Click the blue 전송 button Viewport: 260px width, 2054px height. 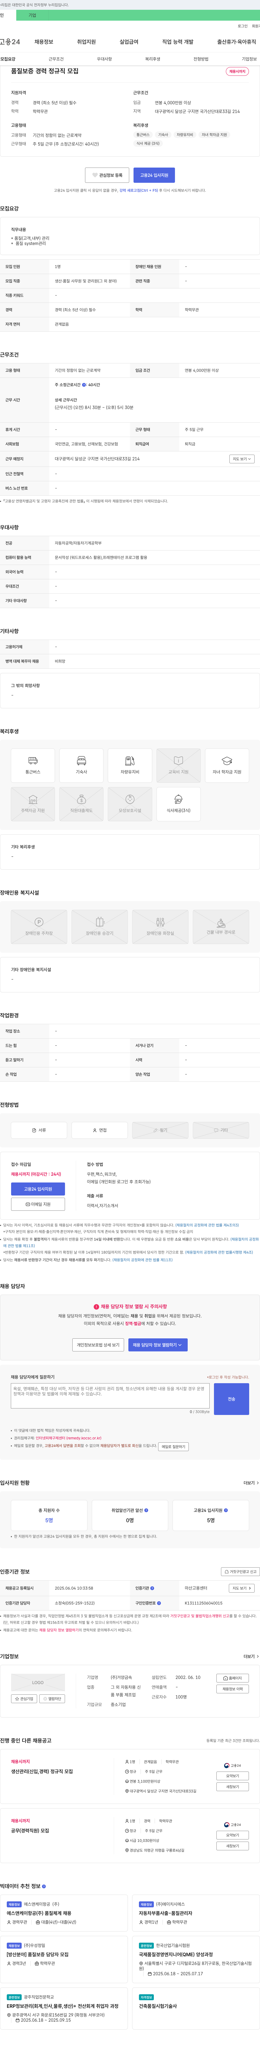(231, 1399)
